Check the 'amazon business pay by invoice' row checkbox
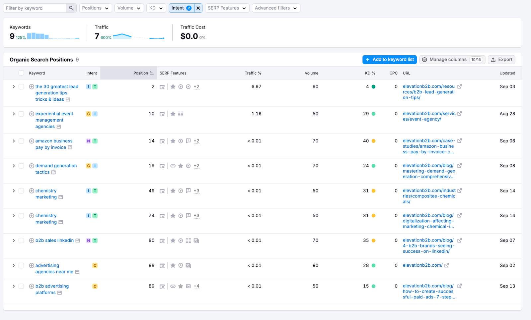The image size is (531, 320). click(21, 141)
